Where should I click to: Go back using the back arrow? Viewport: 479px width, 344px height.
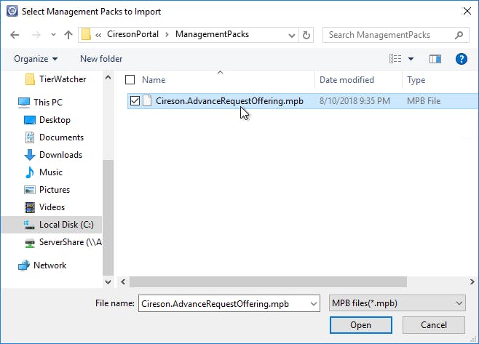click(x=15, y=35)
